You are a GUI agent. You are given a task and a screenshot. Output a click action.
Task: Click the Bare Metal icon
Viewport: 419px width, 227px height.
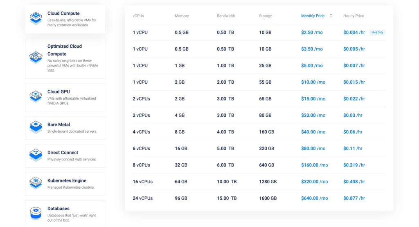[36, 127]
